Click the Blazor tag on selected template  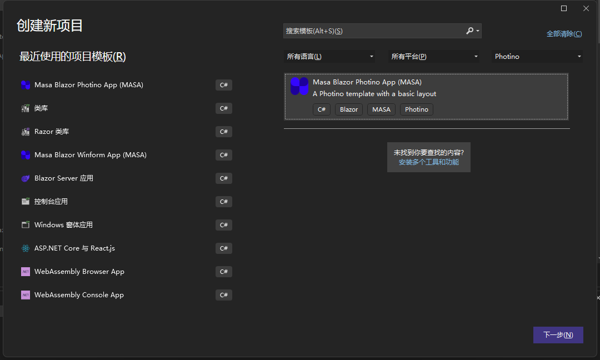[348, 109]
